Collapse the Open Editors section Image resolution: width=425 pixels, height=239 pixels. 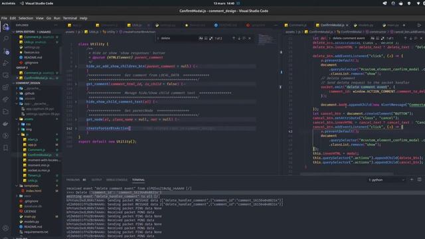tap(13, 32)
